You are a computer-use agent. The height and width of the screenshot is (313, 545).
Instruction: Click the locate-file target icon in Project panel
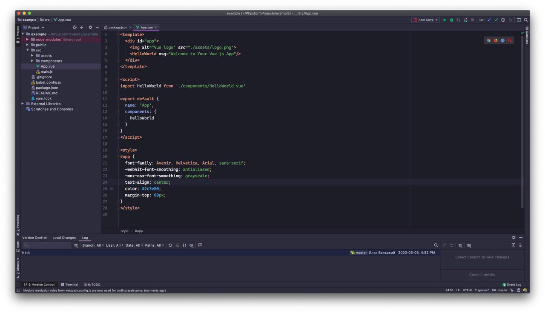click(75, 28)
